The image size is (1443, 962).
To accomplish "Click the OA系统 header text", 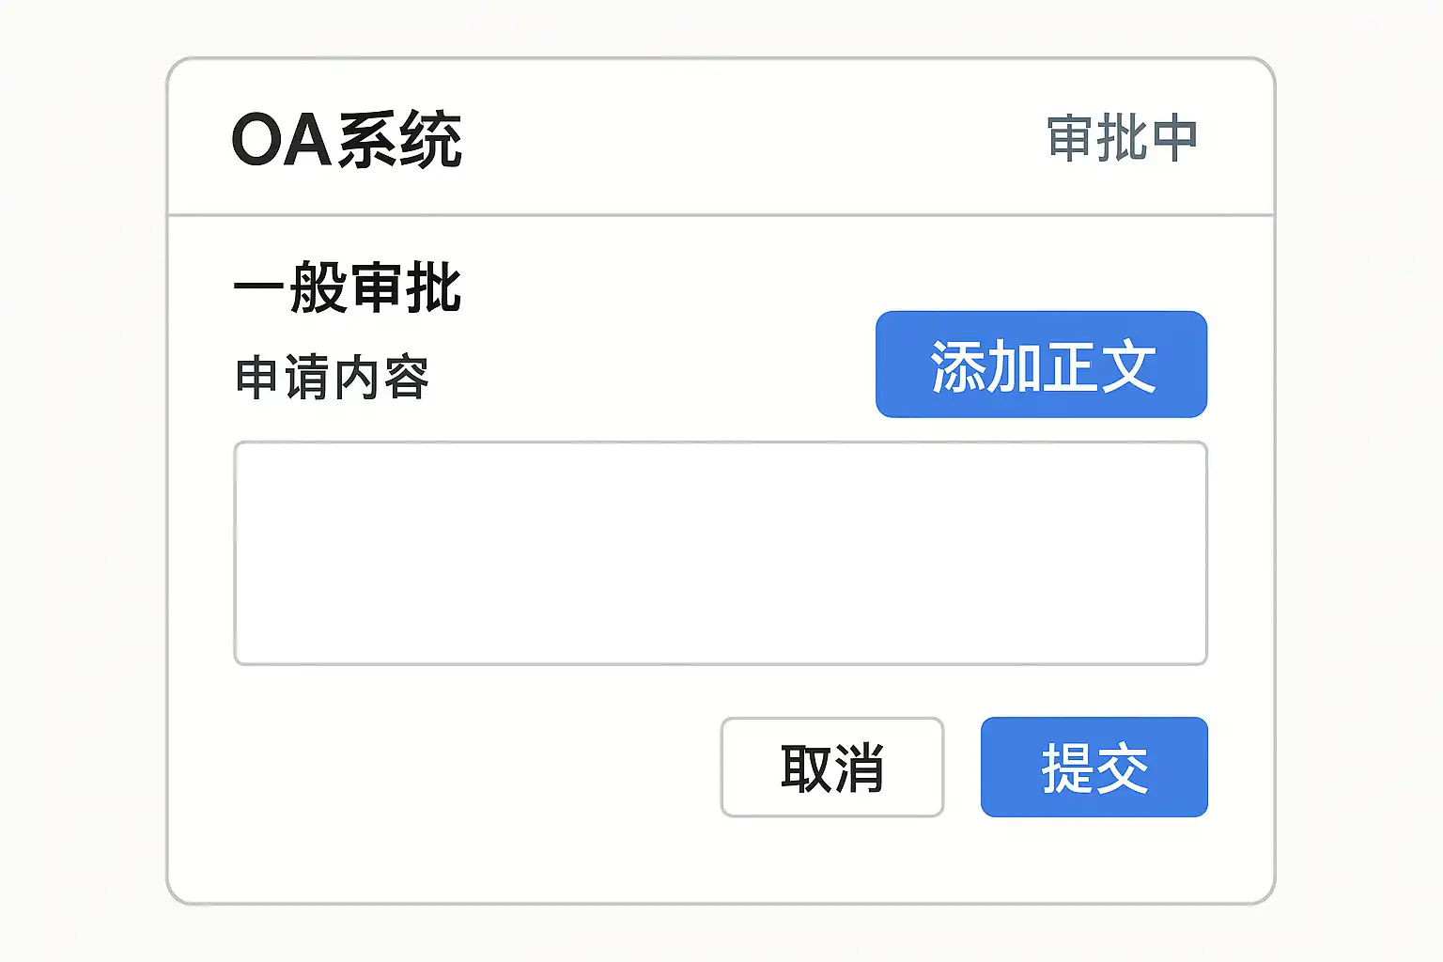I will pyautogui.click(x=347, y=140).
